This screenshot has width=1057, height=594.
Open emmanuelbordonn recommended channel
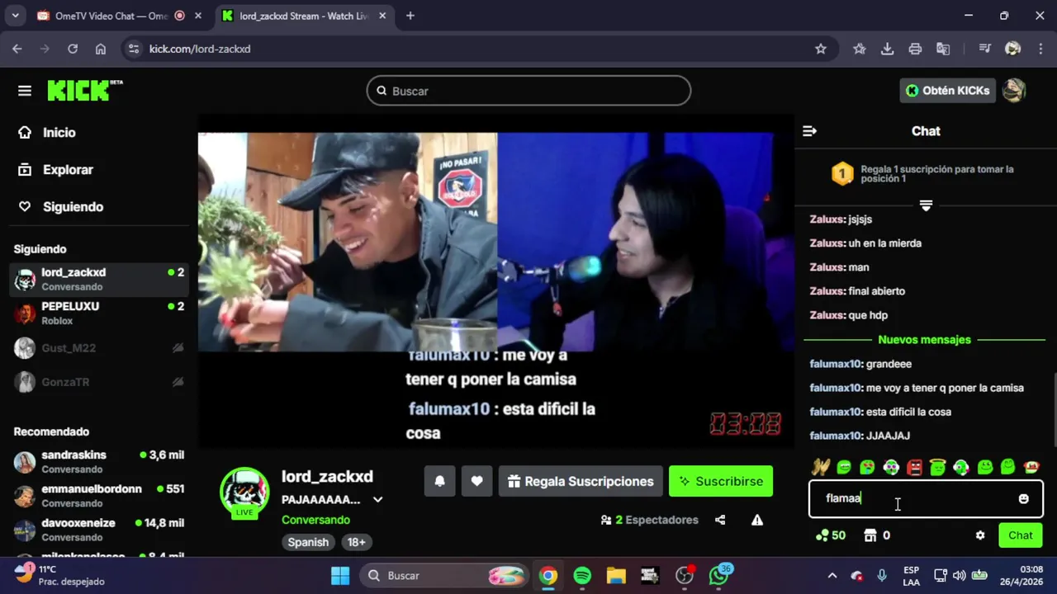[x=99, y=496]
